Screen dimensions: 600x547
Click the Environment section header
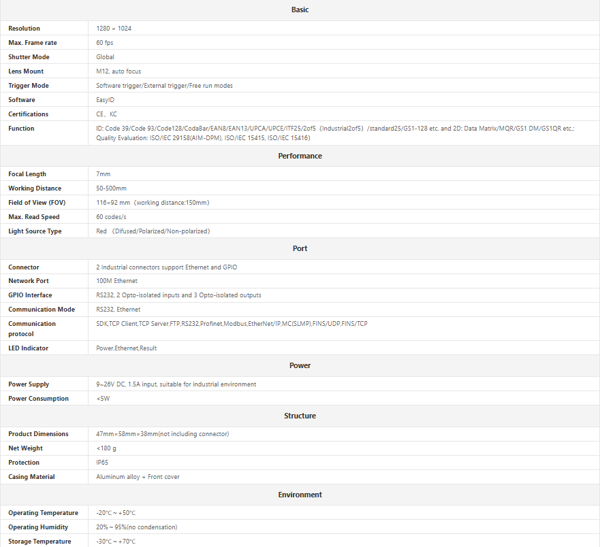click(x=300, y=495)
